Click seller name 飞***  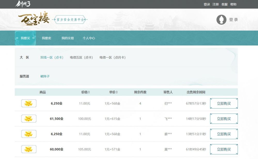coord(168,119)
